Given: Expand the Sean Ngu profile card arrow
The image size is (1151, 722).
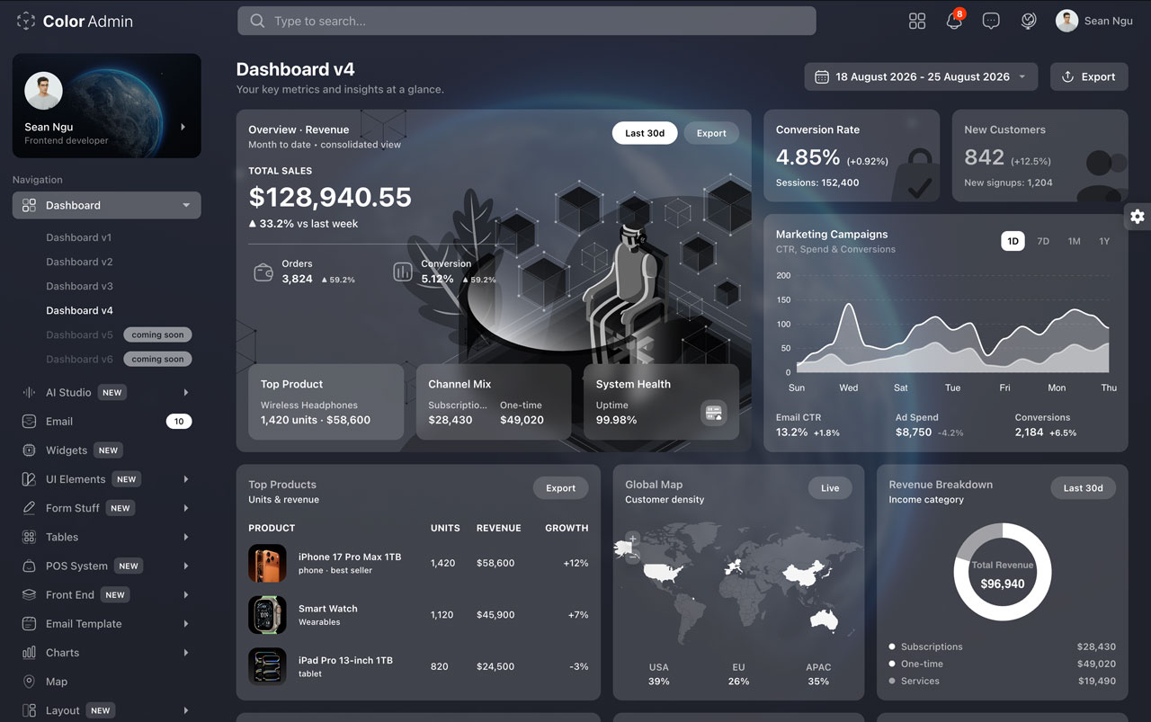Looking at the screenshot, I should pos(183,127).
